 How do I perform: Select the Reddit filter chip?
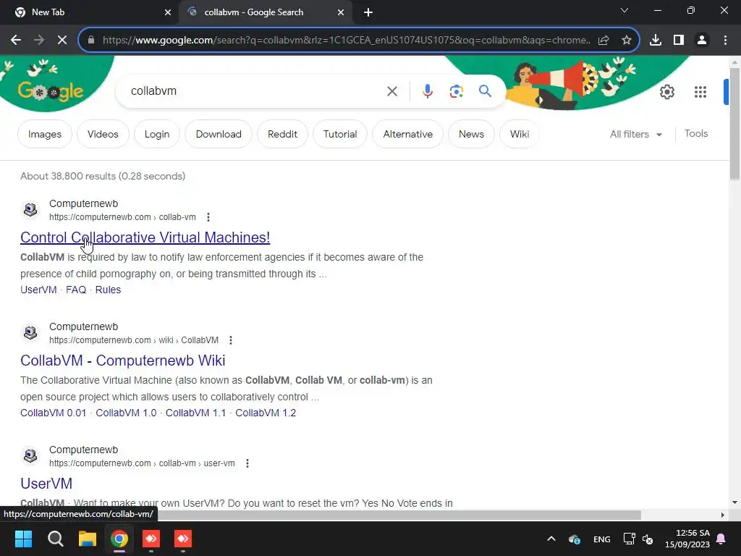click(x=283, y=134)
